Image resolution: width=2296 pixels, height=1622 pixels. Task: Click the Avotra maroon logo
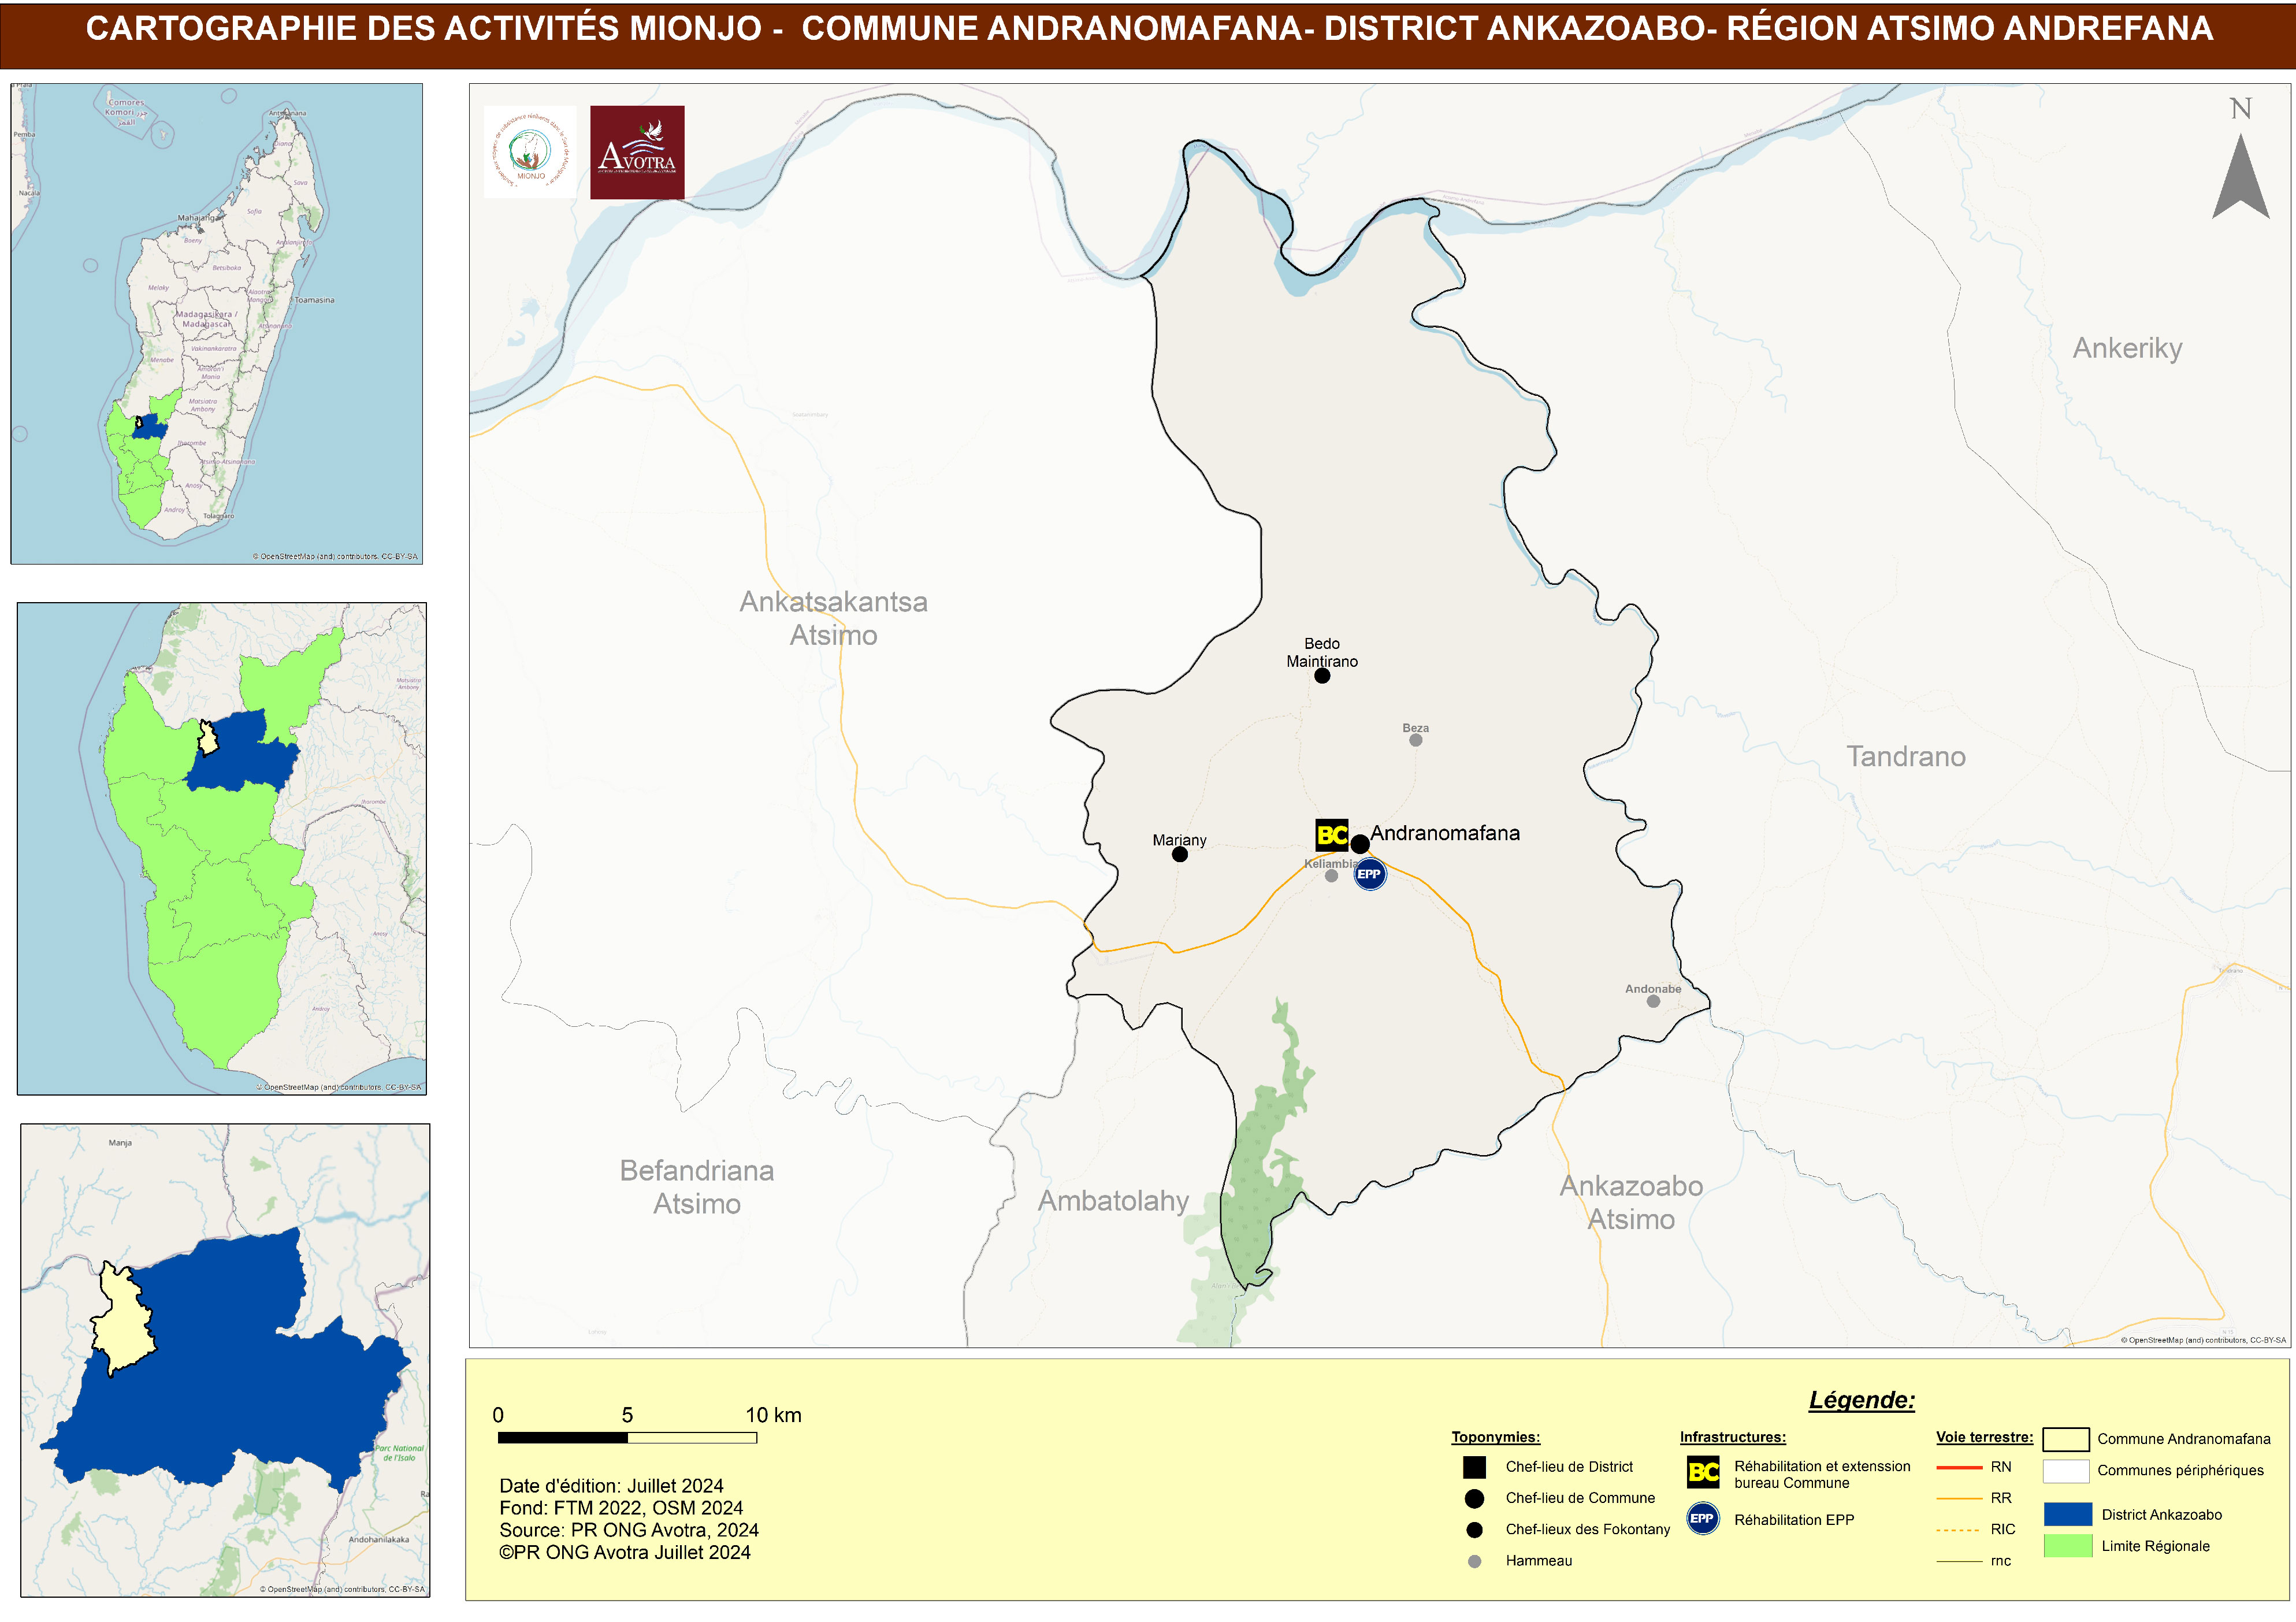[637, 152]
